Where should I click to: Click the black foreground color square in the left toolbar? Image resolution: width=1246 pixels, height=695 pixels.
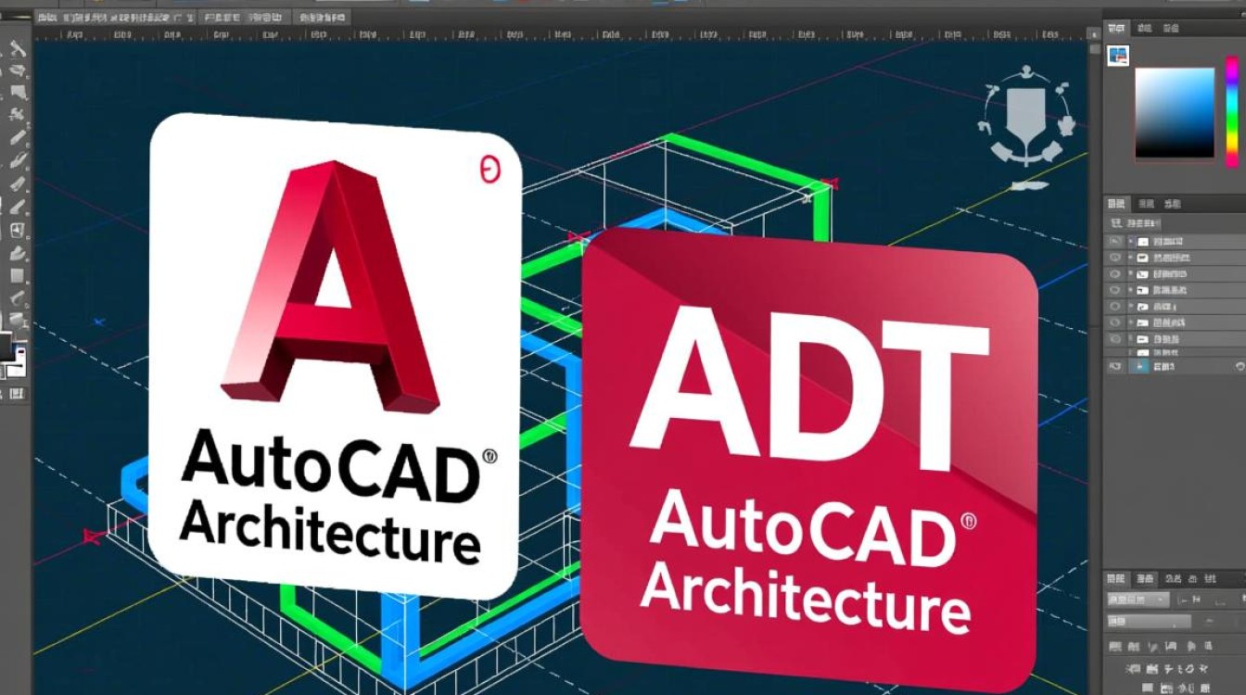pos(6,347)
